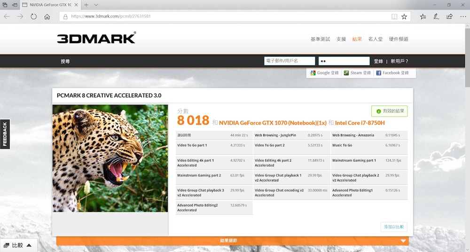This screenshot has width=470, height=252.
Task: Refresh the page using the reload icon
Action: click(x=33, y=16)
